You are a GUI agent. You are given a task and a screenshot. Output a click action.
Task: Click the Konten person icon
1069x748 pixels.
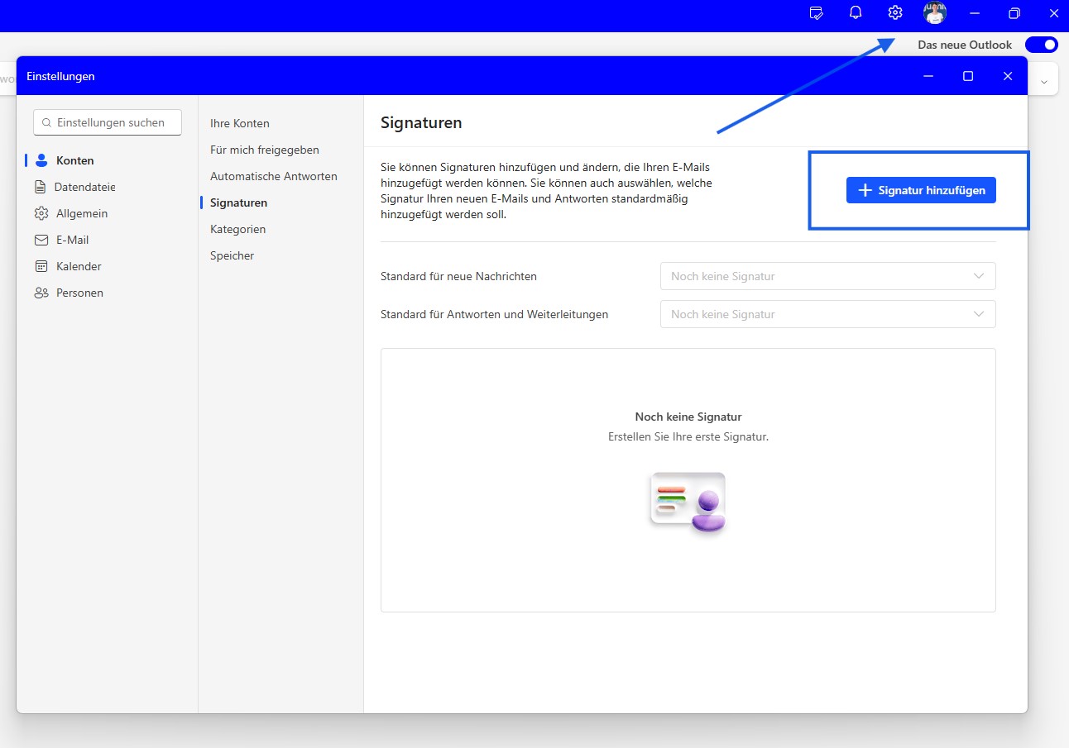tap(41, 160)
